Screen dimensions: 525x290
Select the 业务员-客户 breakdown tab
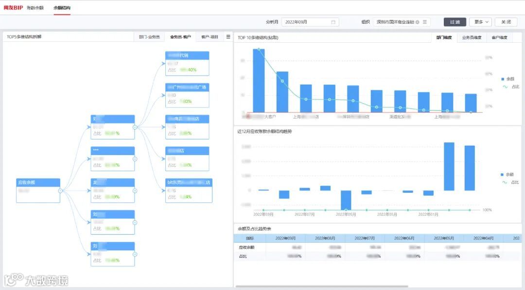click(180, 37)
